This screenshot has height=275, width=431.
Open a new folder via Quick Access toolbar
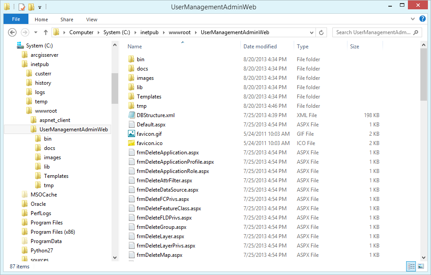click(31, 7)
